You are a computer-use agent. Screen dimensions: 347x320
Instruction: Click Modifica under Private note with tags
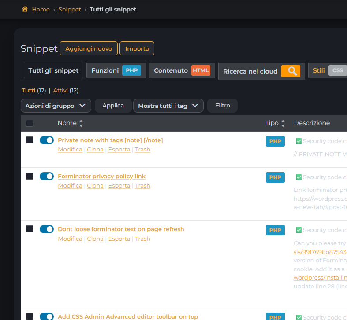70,150
